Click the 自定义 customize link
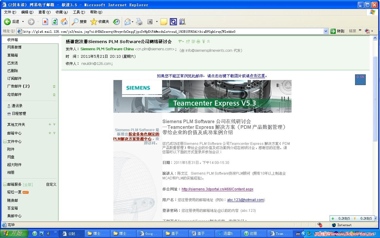 51,184
